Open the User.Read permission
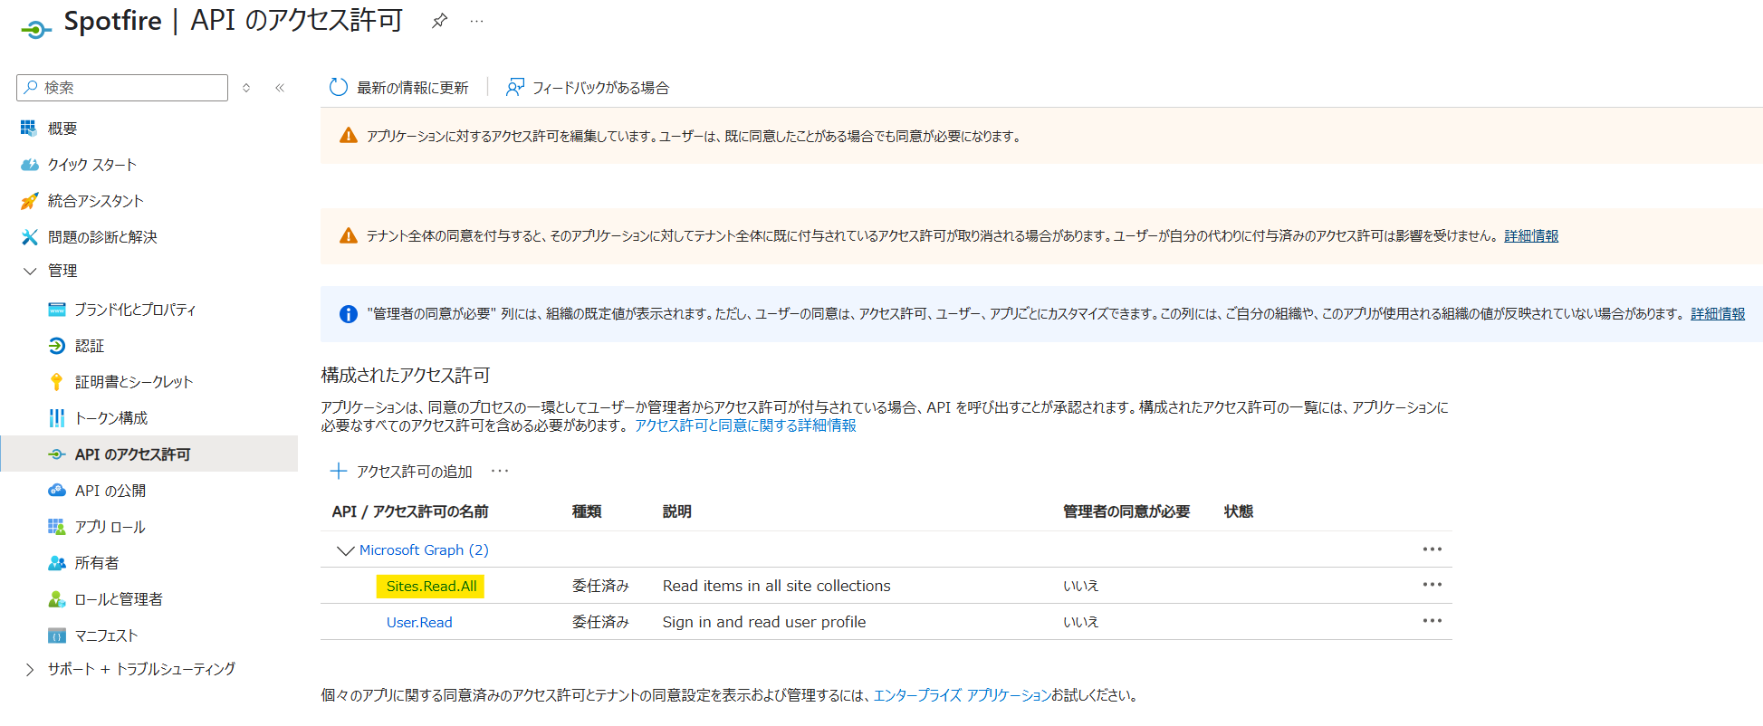 [419, 622]
